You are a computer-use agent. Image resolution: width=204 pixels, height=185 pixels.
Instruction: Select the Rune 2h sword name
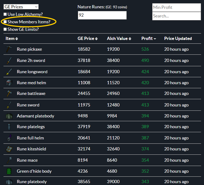tap(31, 61)
